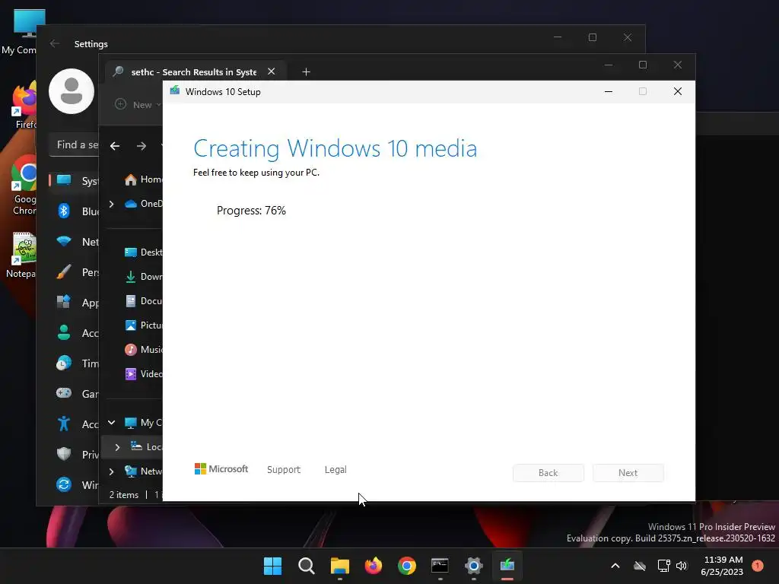Open Privacy category in Settings
This screenshot has height=584, width=779.
pyautogui.click(x=75, y=454)
